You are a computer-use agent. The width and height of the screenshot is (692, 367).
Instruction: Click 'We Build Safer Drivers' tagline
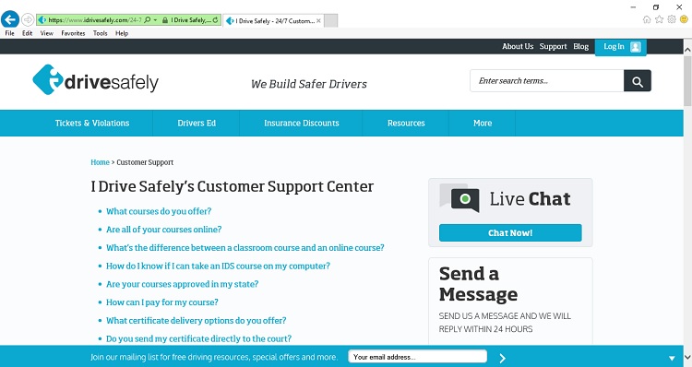[309, 84]
